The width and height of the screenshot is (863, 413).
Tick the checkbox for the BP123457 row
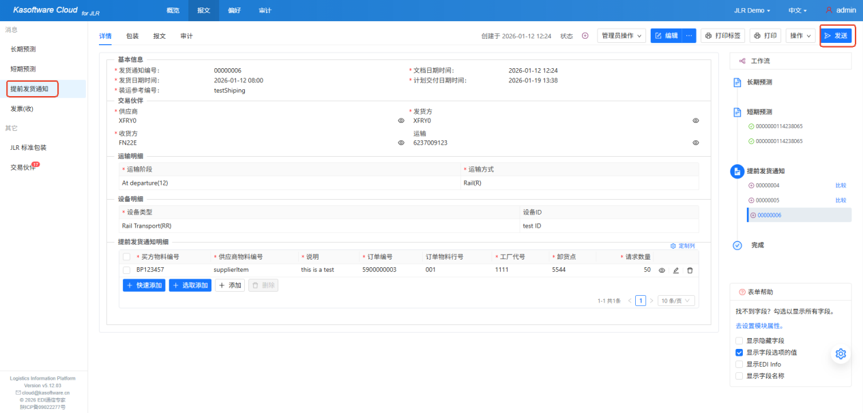point(127,270)
